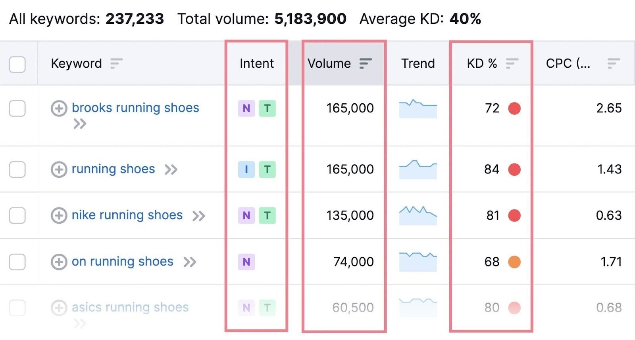Click T intent badge in running shoes row
This screenshot has height=340, width=635.
(267, 169)
